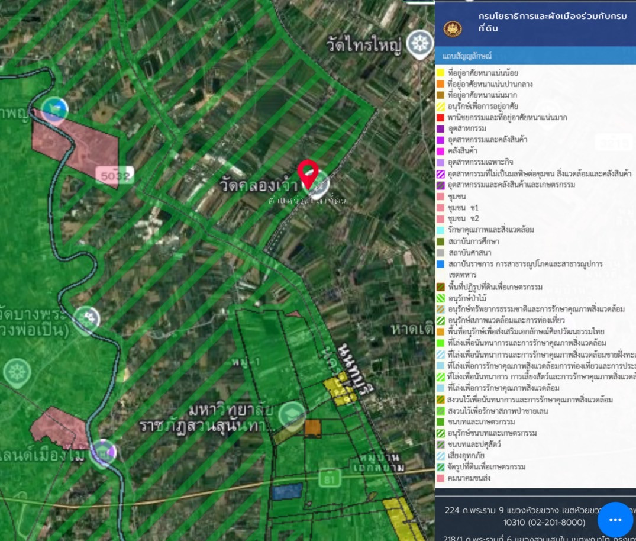Select the วัดไทรใหญ่ temple marker icon
The image size is (636, 541).
pos(420,43)
